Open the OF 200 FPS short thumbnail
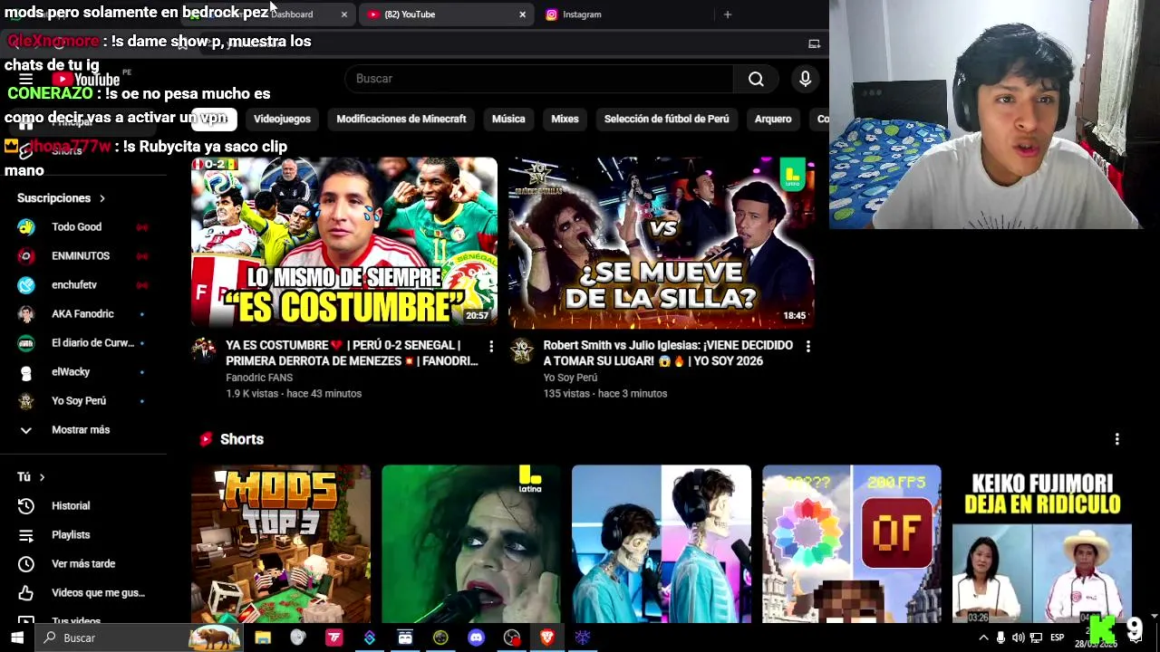The height and width of the screenshot is (652, 1160). [852, 544]
